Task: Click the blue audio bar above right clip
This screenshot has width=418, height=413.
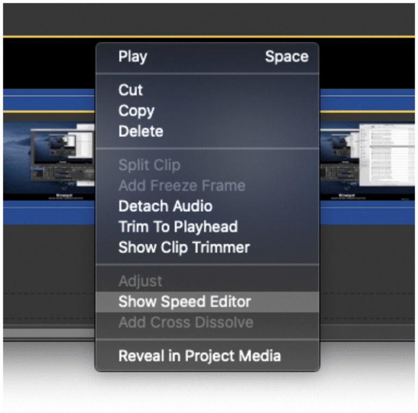Action: 367,100
